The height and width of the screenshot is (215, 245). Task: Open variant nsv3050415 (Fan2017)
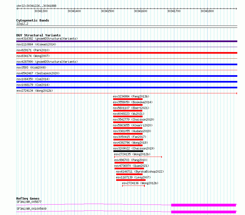pyautogui.click(x=130, y=137)
